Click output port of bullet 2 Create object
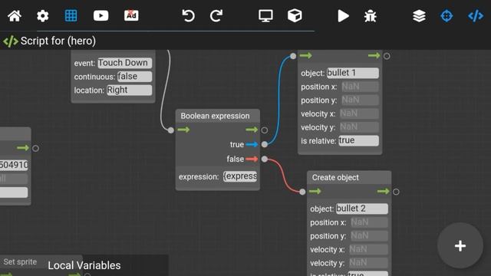The width and height of the screenshot is (491, 276). (396, 192)
